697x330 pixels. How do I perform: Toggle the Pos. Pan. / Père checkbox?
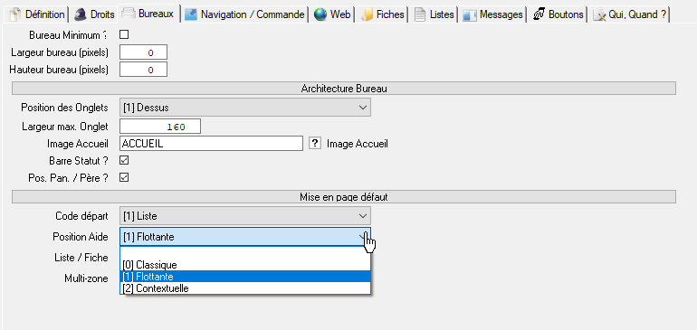coord(125,177)
